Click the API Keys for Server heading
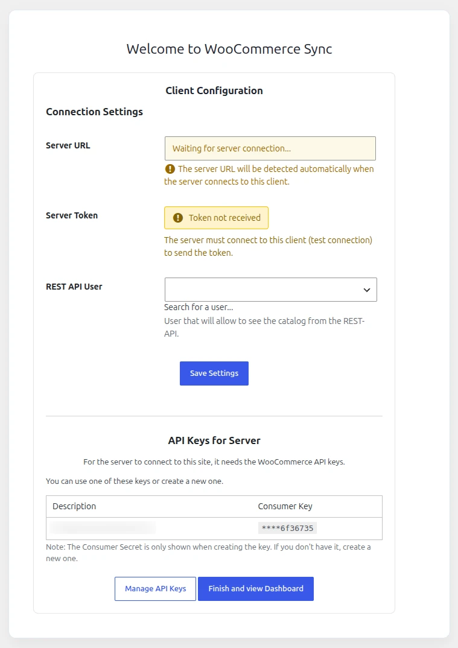This screenshot has height=648, width=458. pyautogui.click(x=214, y=440)
